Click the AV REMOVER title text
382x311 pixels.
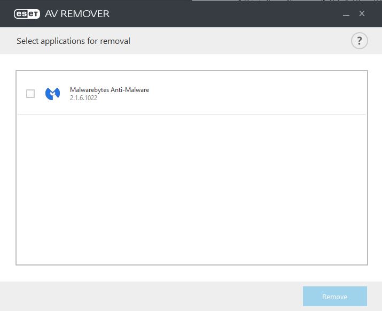click(77, 14)
